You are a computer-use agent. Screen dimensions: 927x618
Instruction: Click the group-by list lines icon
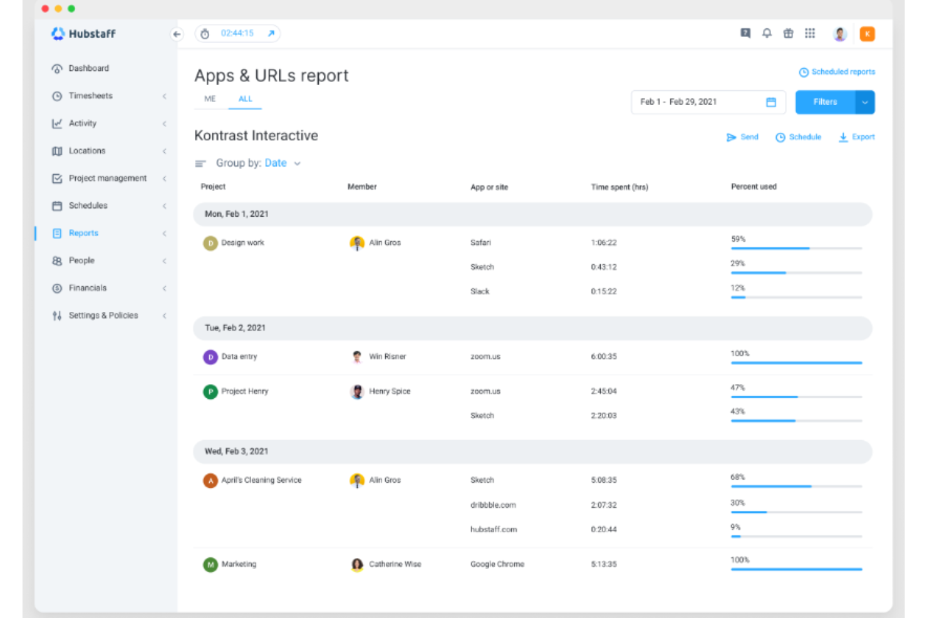(x=200, y=163)
